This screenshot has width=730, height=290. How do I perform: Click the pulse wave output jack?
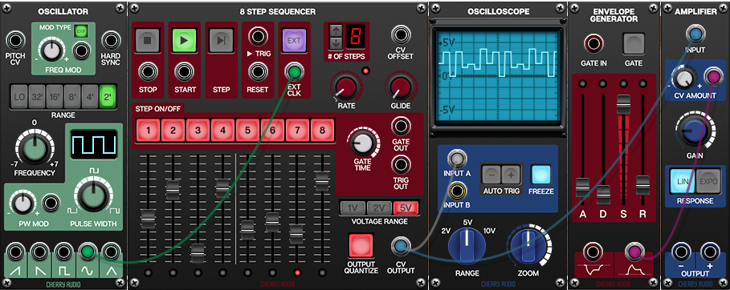click(x=63, y=252)
